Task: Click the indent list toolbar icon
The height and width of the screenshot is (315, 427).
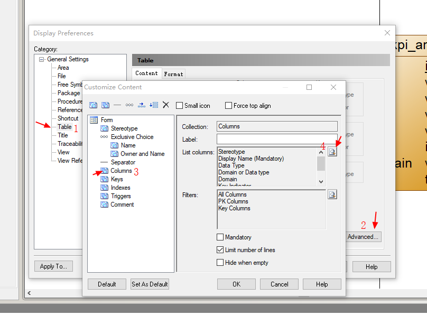Action: click(x=154, y=105)
